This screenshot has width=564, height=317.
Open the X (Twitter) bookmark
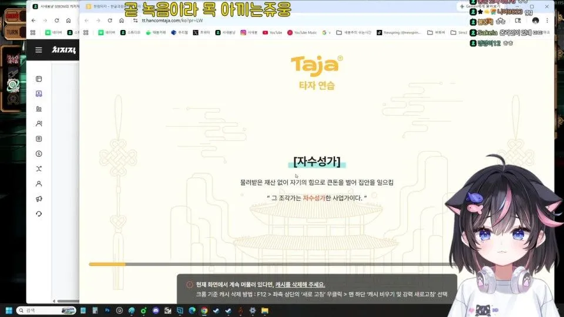201,32
